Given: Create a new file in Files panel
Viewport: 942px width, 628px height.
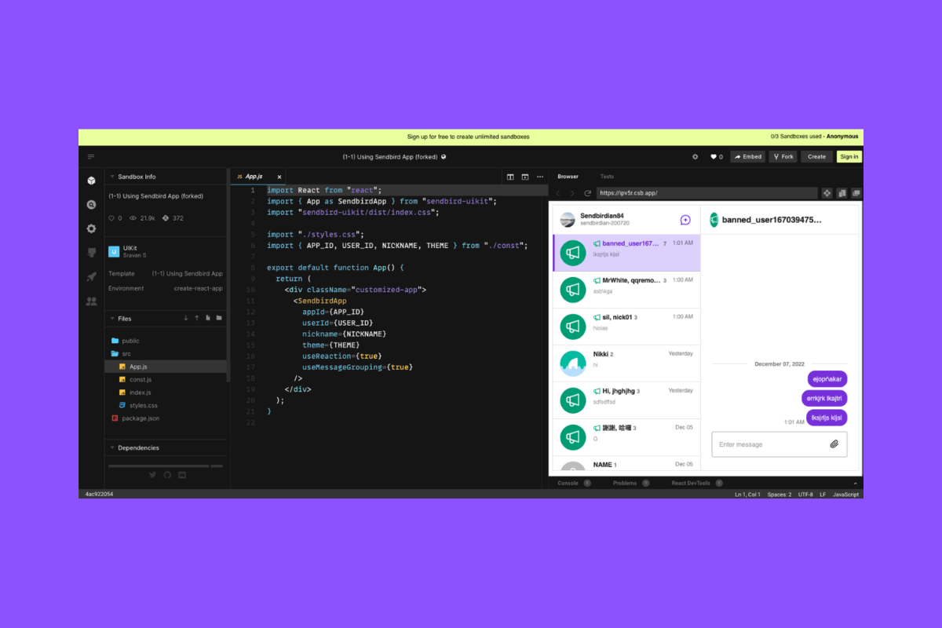Looking at the screenshot, I should click(208, 318).
